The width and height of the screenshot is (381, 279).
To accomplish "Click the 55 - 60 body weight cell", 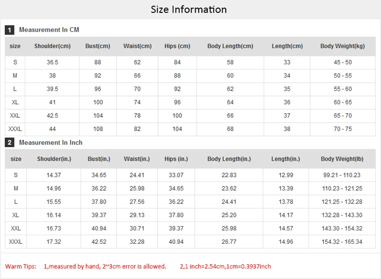I will point(342,89).
